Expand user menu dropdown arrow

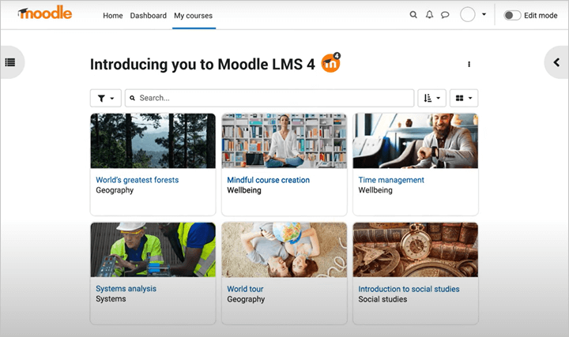pyautogui.click(x=484, y=14)
